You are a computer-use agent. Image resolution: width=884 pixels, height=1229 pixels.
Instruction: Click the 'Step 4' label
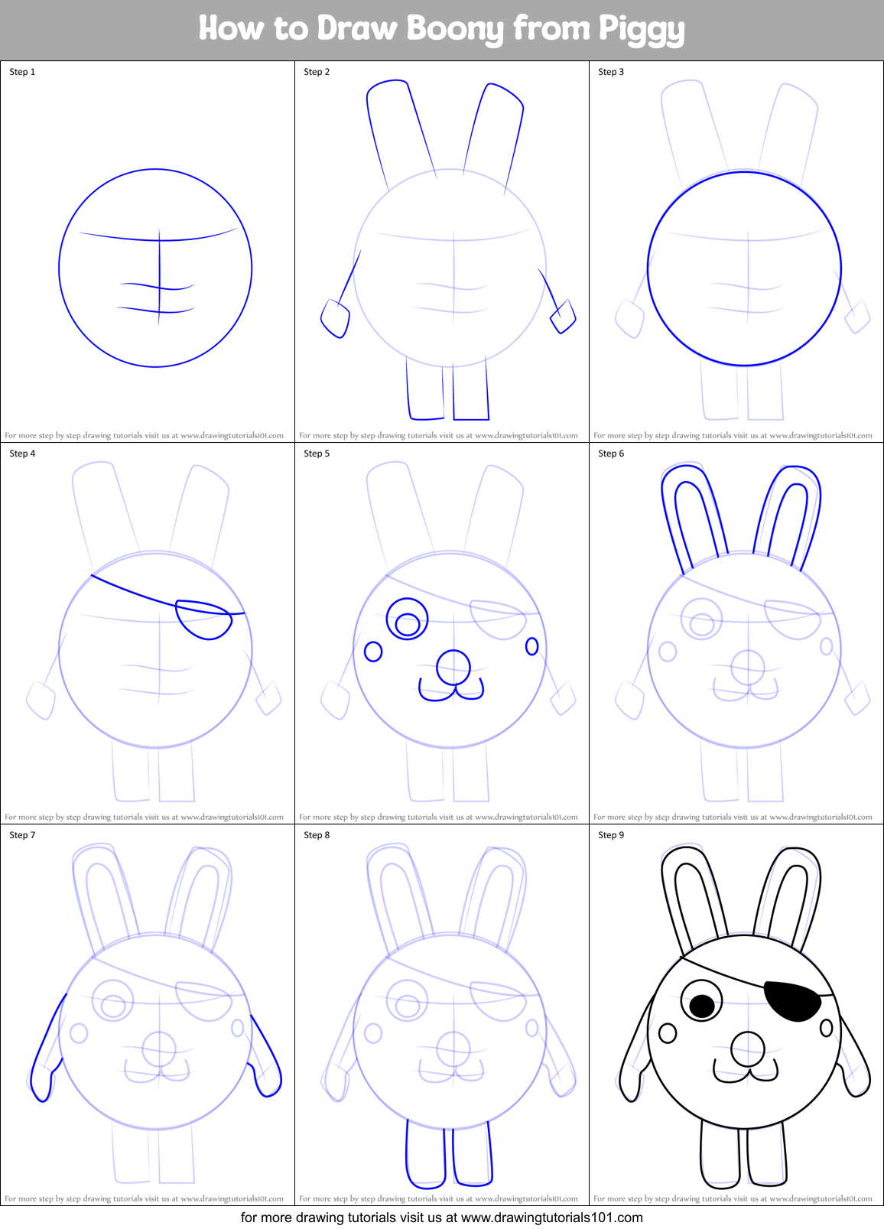pyautogui.click(x=22, y=454)
